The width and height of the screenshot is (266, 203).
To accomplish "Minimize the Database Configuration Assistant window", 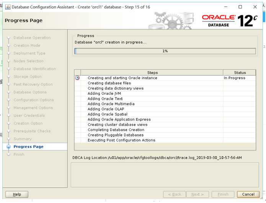I will point(226,7).
